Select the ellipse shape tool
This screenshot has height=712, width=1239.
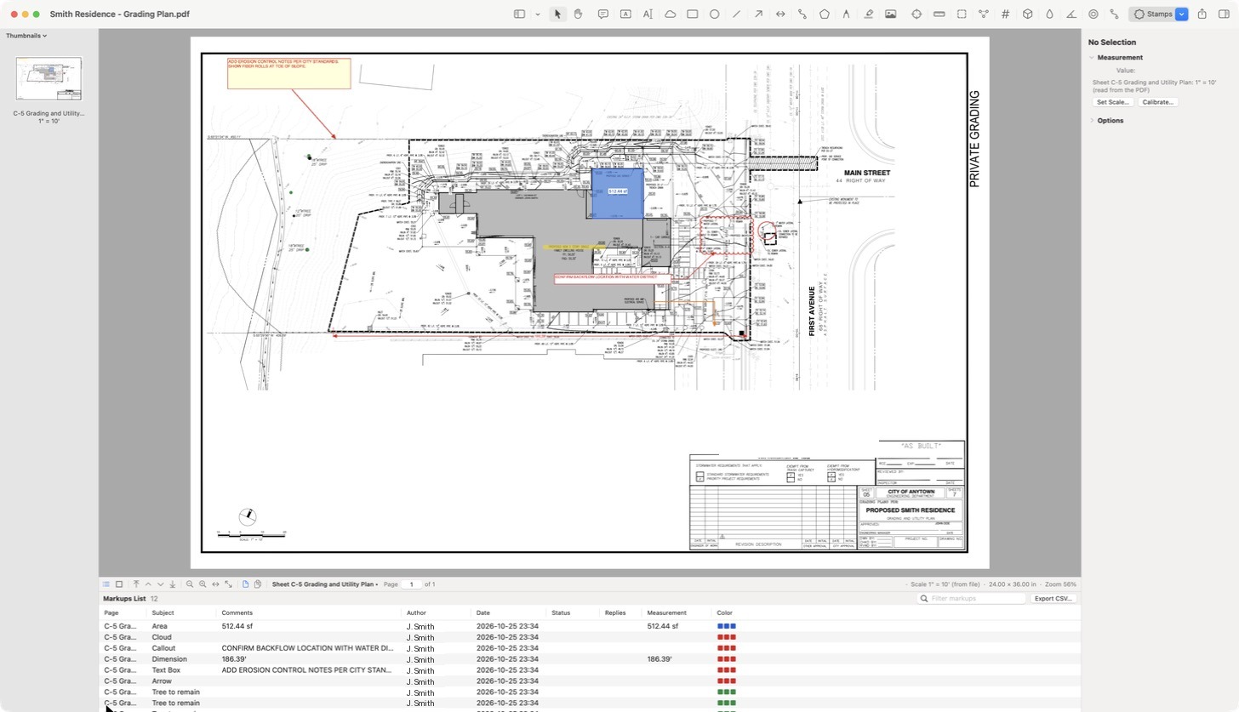pos(715,14)
